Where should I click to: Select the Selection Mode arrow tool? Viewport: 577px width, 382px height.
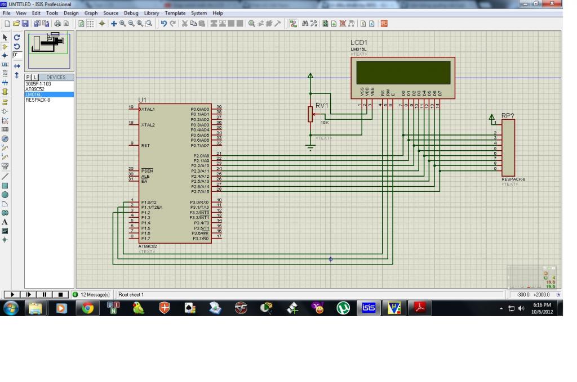tap(5, 37)
